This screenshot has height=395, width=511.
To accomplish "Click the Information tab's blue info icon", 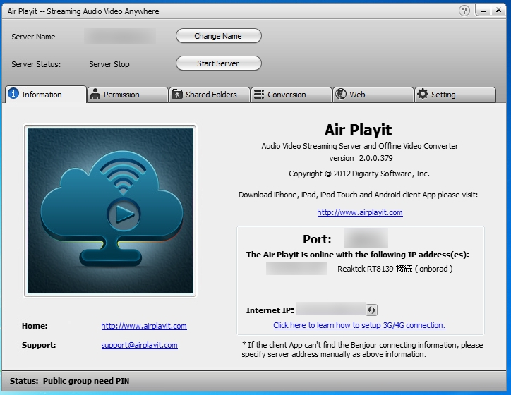I will 13,94.
